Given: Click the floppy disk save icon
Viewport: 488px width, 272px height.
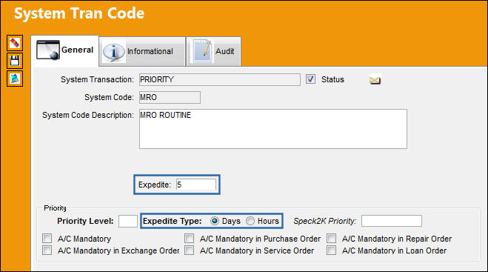Looking at the screenshot, I should [15, 61].
